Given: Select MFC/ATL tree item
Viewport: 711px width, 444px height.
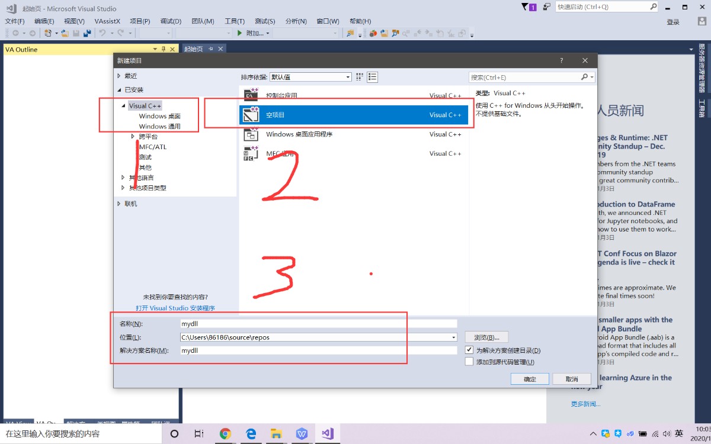Looking at the screenshot, I should [x=153, y=147].
